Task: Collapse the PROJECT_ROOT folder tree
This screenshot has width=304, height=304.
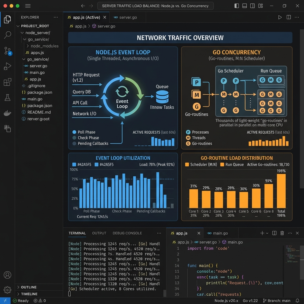Action: coord(18,26)
